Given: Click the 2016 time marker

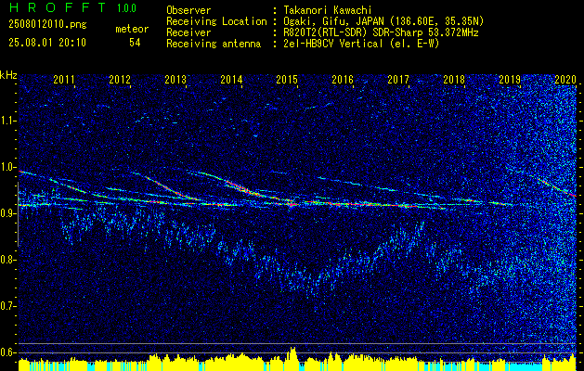Looking at the screenshot, I should tap(343, 79).
